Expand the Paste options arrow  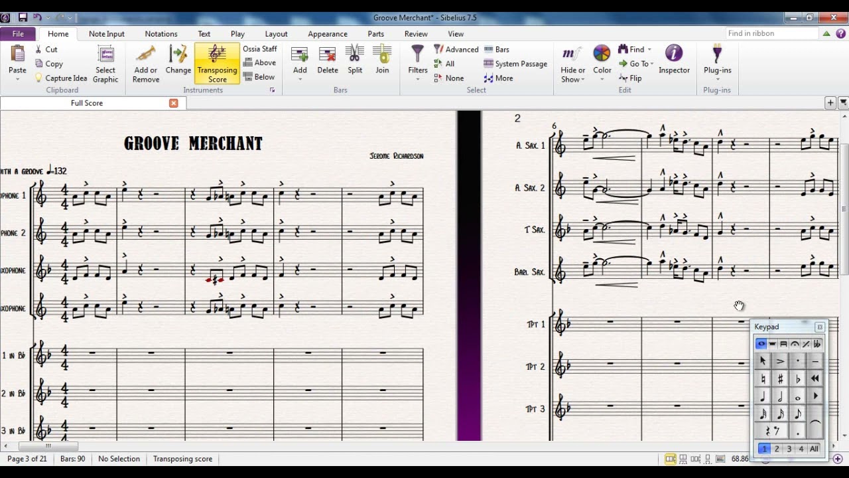[17, 79]
